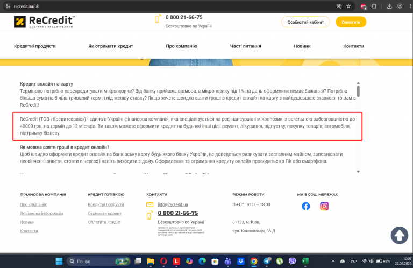Viewport: 413px width, 268px height.
Task: Open the Новини menu item
Action: click(302, 46)
